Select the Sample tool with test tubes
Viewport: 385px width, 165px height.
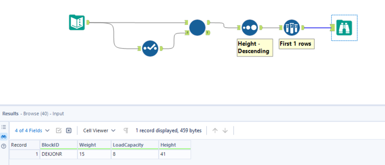point(292,28)
